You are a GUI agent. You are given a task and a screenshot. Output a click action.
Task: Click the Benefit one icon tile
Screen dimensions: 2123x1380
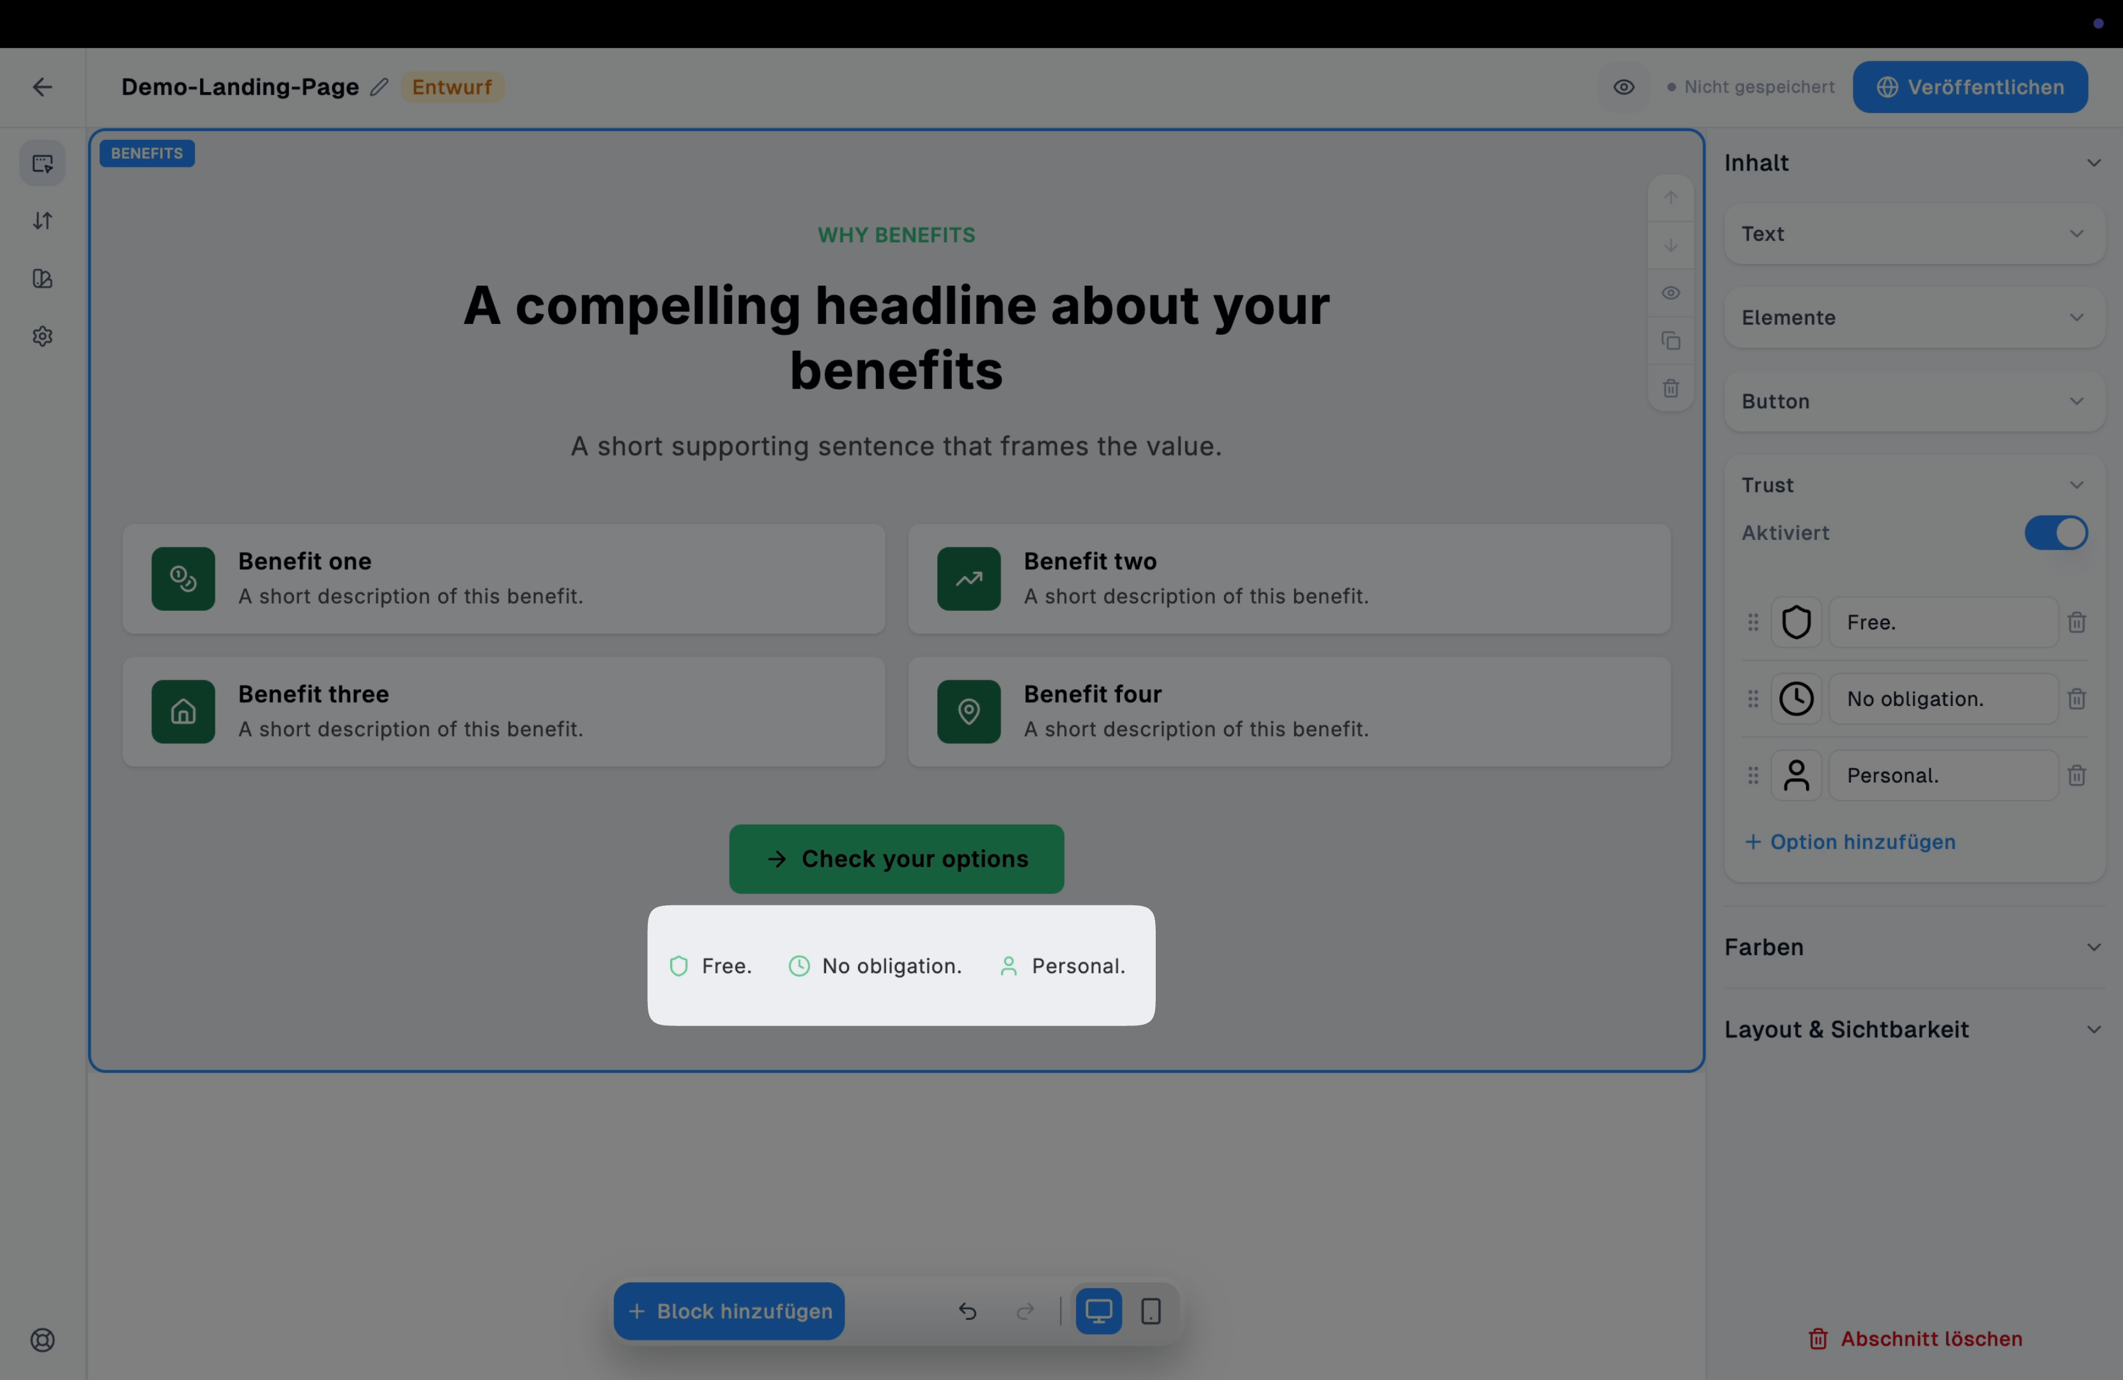pyautogui.click(x=183, y=579)
